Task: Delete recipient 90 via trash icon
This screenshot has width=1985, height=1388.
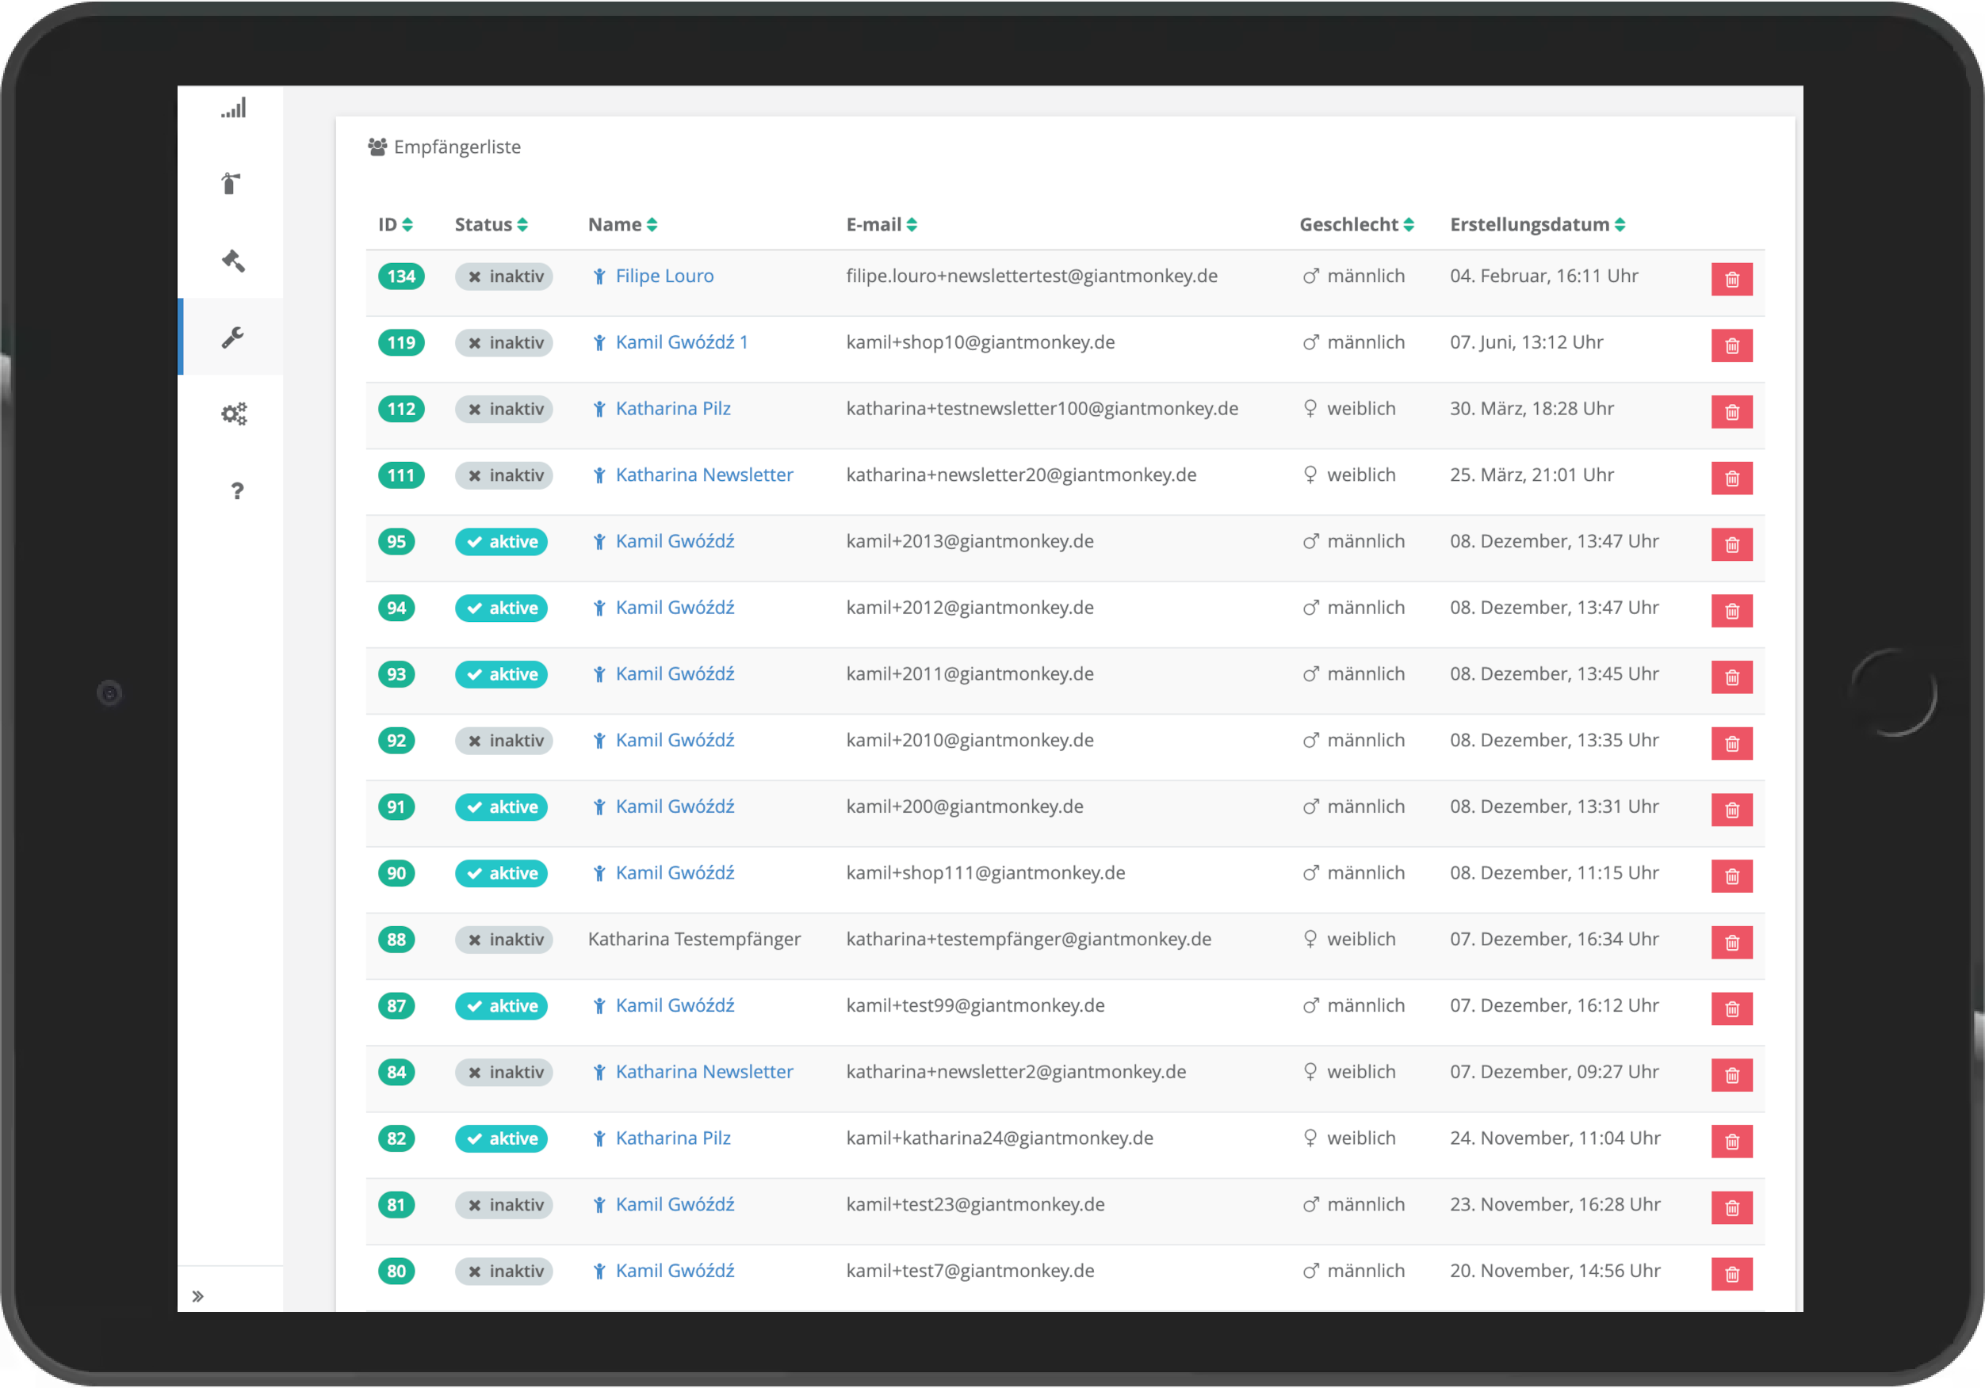Action: pyautogui.click(x=1731, y=876)
